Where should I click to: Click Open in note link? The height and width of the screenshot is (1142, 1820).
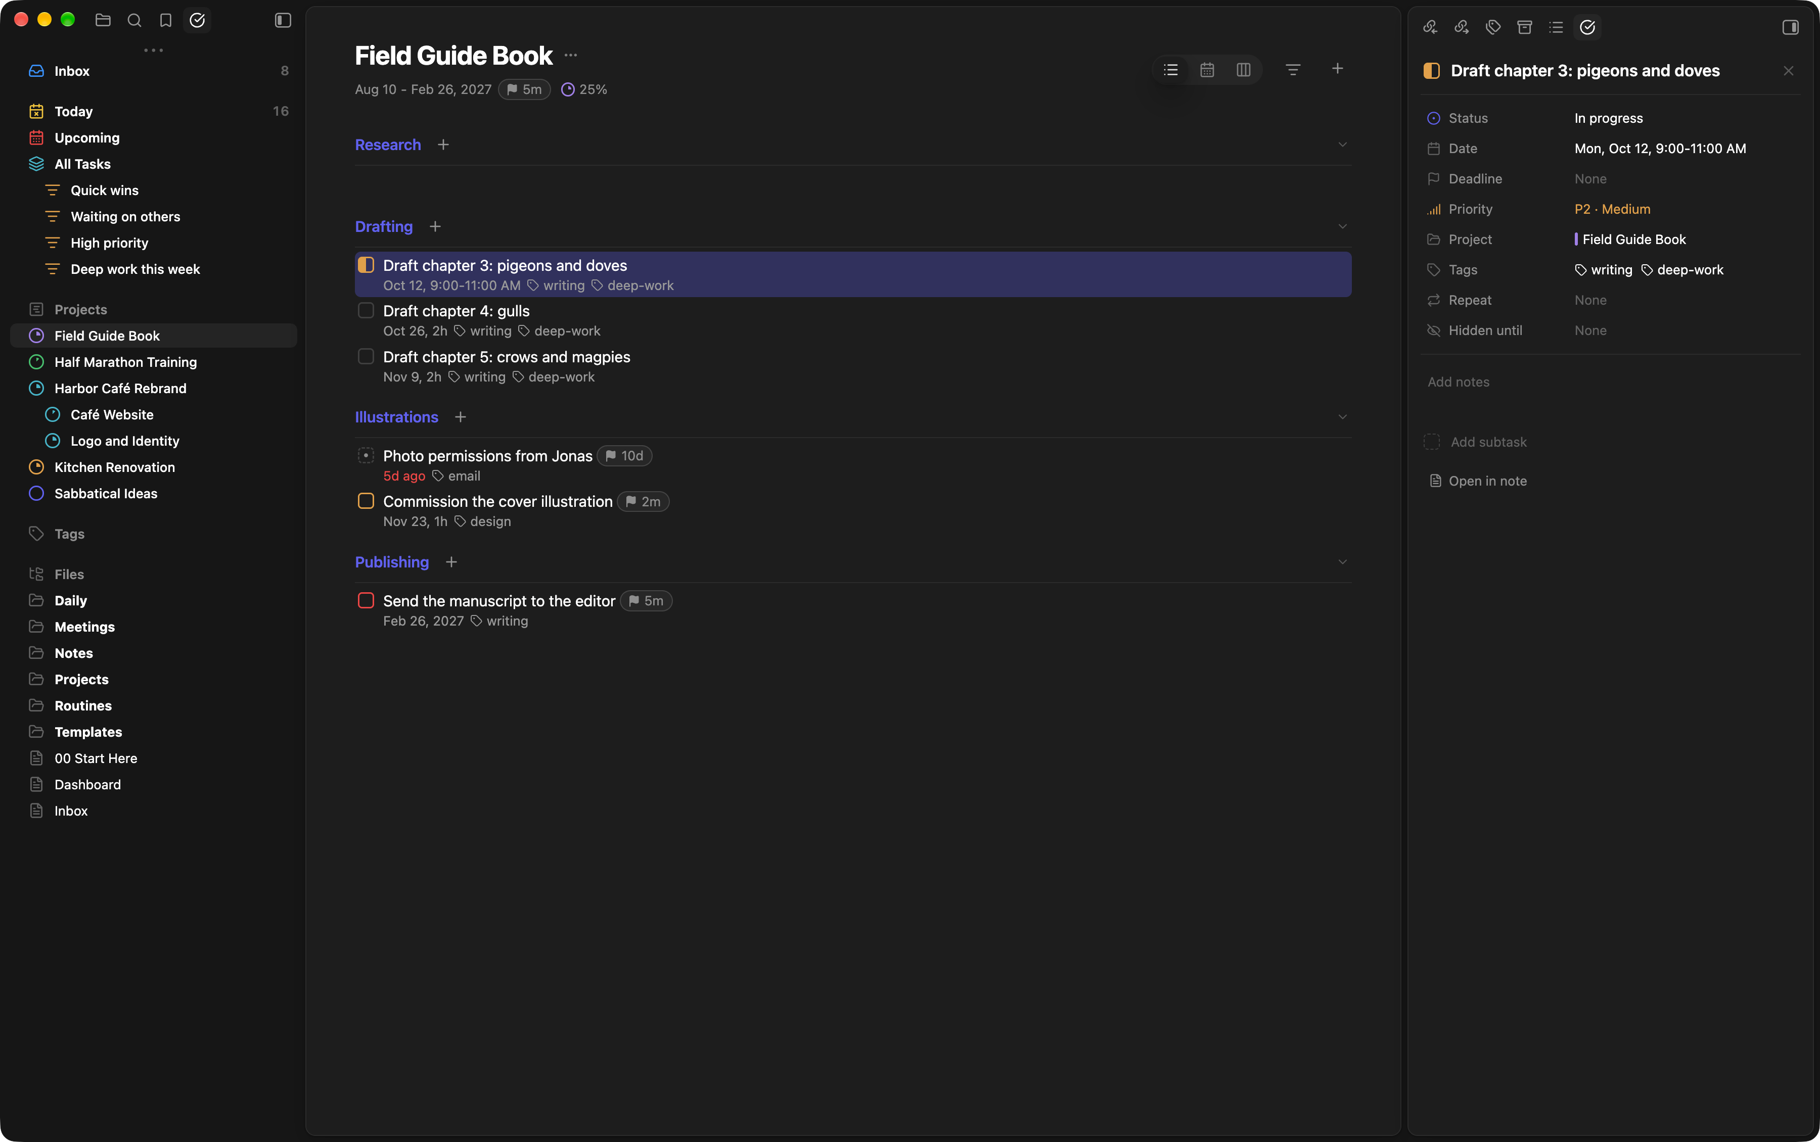pyautogui.click(x=1478, y=481)
